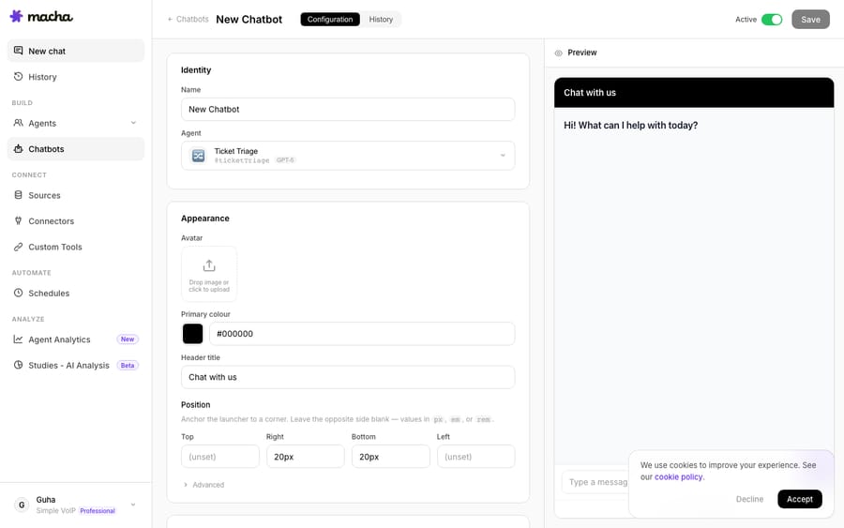Go to Sources in sidebar
The height and width of the screenshot is (528, 844).
[76, 195]
